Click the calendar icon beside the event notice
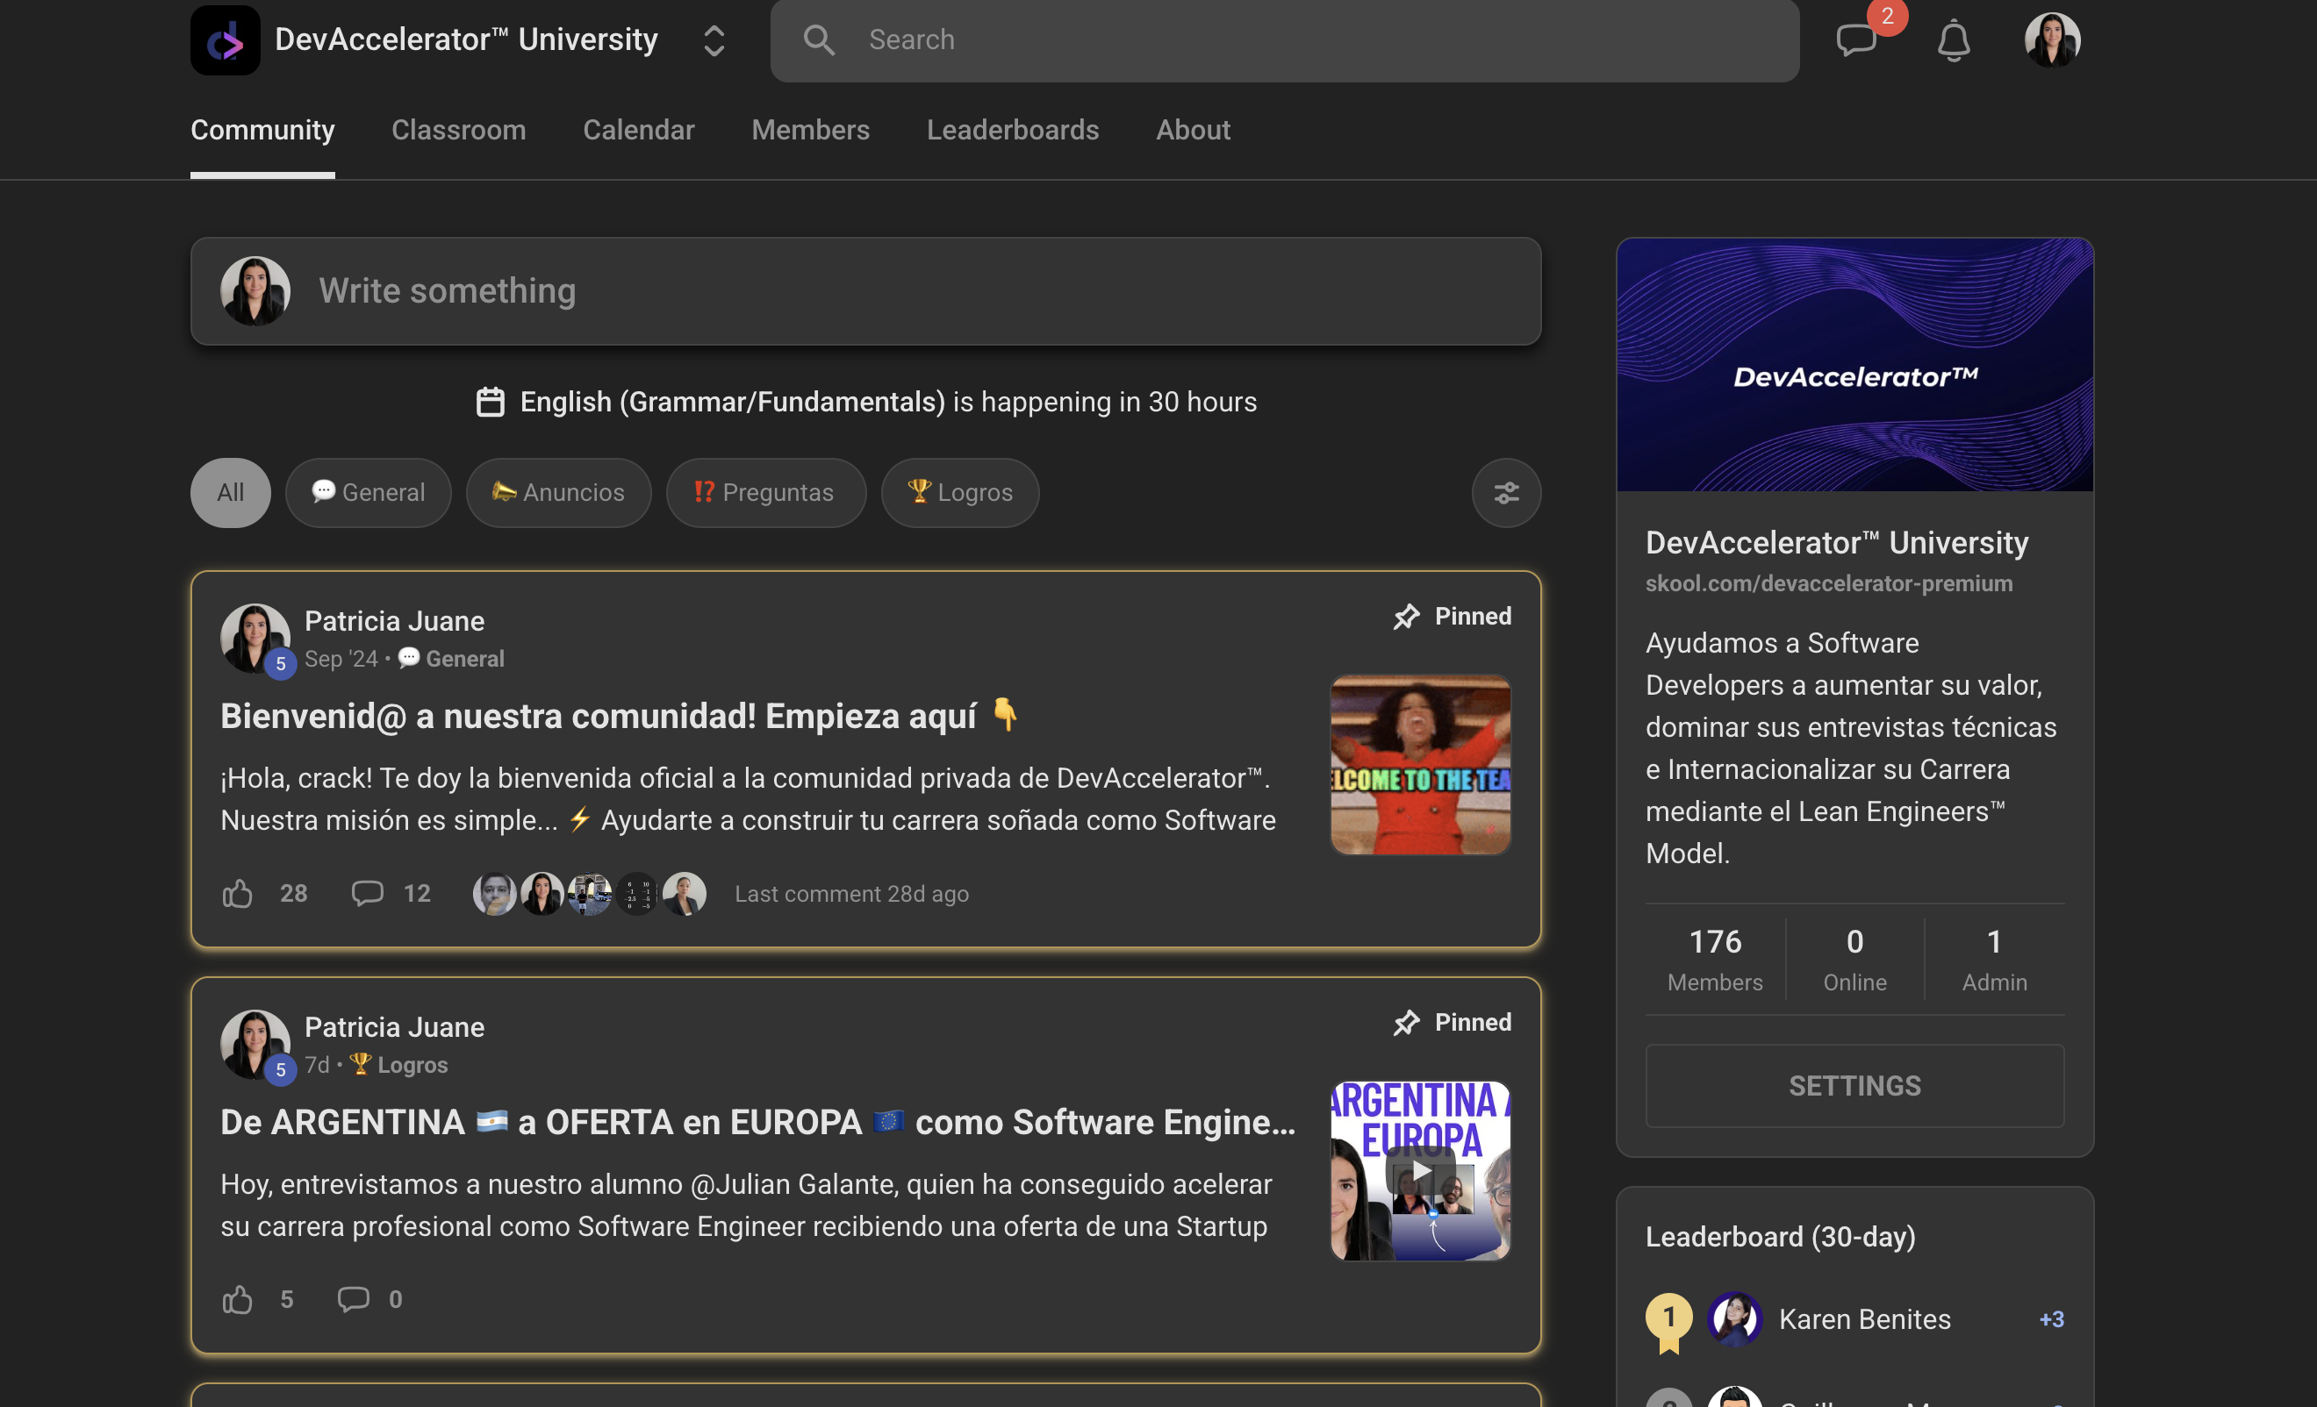The width and height of the screenshot is (2317, 1407). pyautogui.click(x=490, y=402)
